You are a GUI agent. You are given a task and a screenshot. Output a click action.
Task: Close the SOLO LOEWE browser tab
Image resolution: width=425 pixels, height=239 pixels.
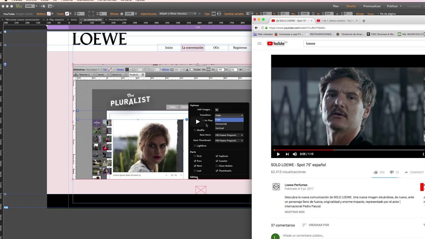[x=311, y=21]
